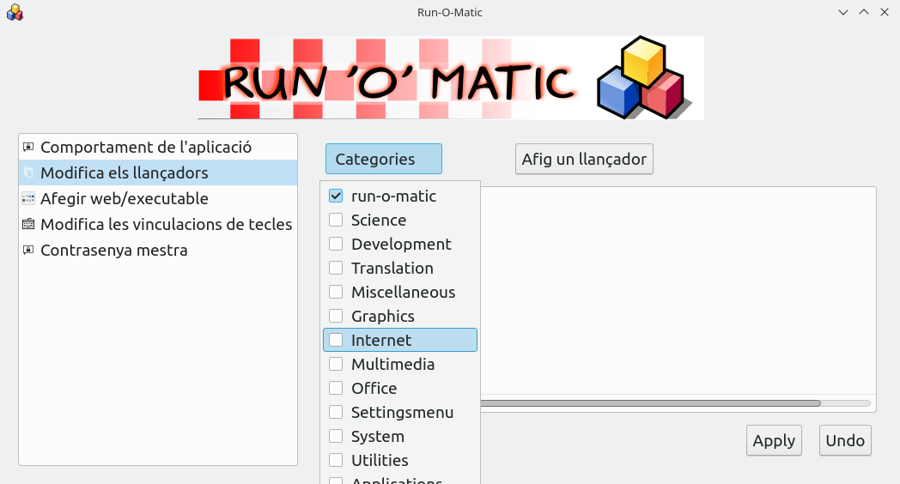This screenshot has height=484, width=900.
Task: Enable the Science category checkbox
Action: click(x=336, y=221)
